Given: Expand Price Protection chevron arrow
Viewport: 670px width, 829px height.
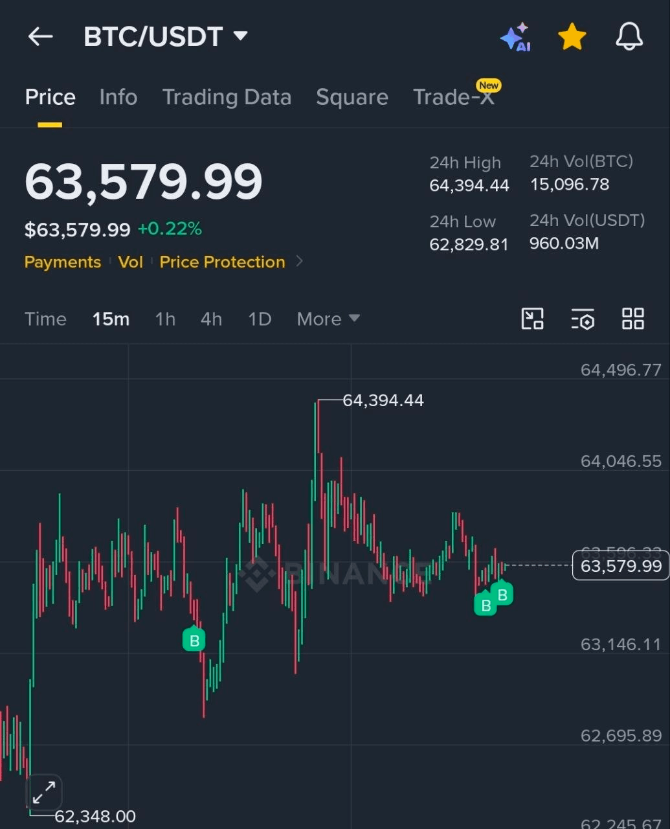Looking at the screenshot, I should click(x=299, y=262).
